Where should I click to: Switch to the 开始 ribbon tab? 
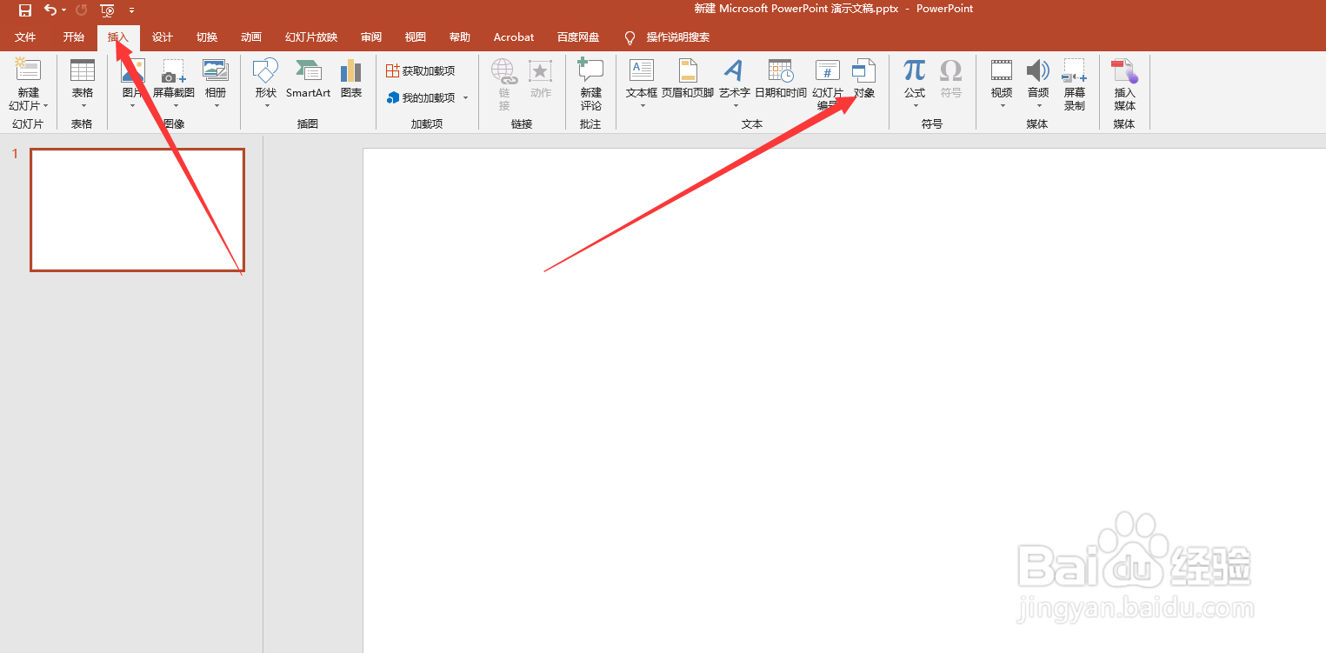[74, 37]
